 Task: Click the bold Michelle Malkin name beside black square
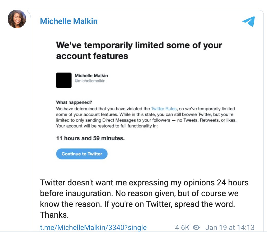point(91,76)
